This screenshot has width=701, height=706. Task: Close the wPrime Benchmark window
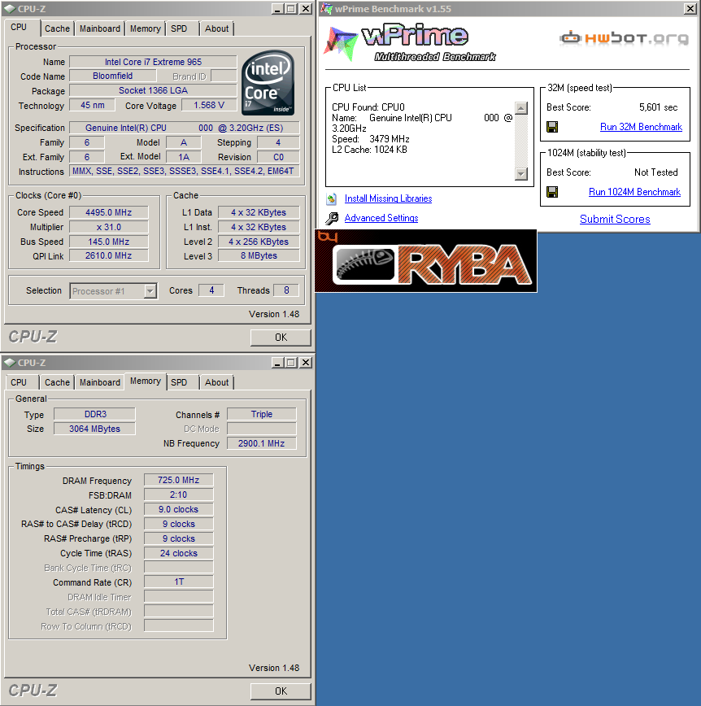(x=690, y=9)
